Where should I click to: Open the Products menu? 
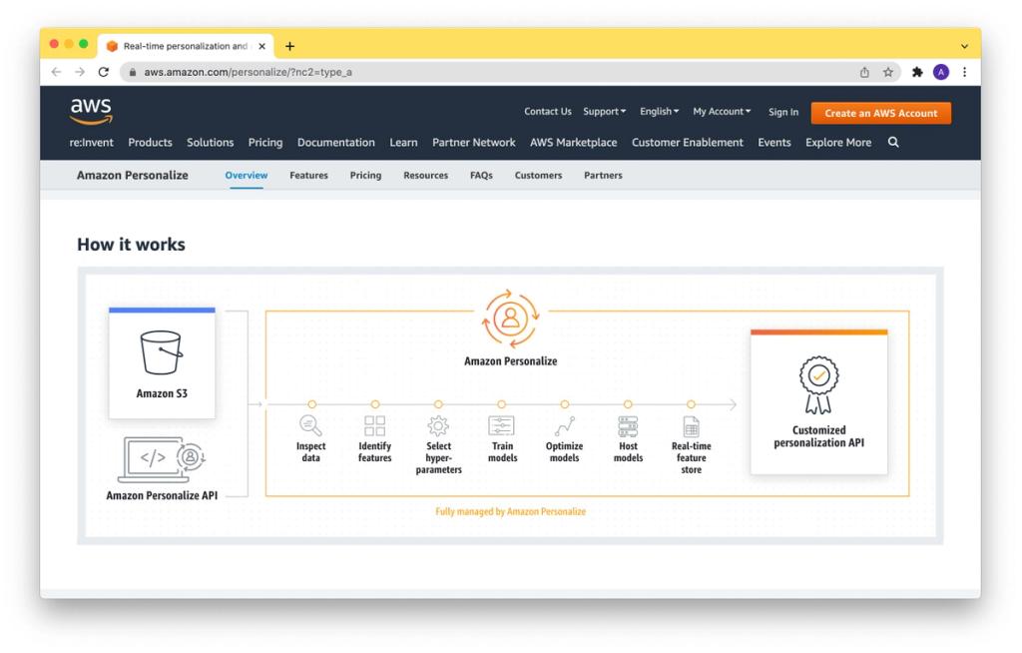[150, 142]
